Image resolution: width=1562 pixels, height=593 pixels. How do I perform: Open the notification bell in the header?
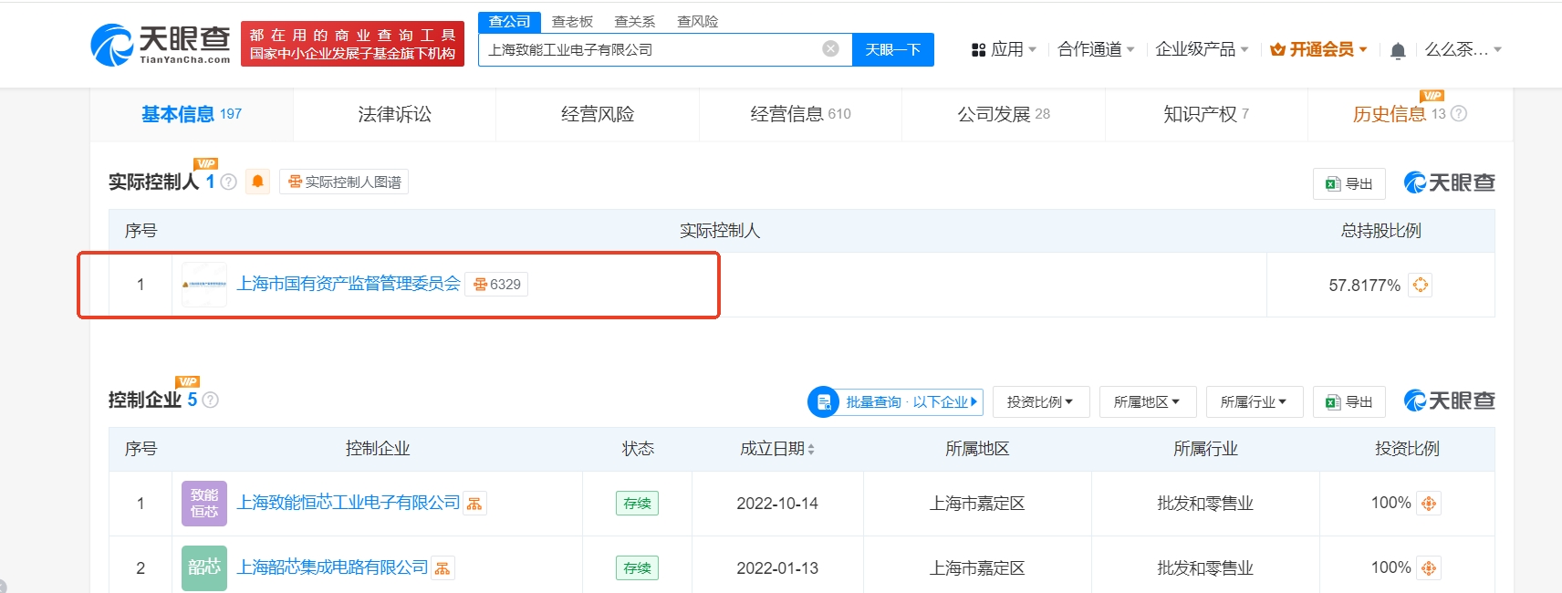[x=1398, y=51]
